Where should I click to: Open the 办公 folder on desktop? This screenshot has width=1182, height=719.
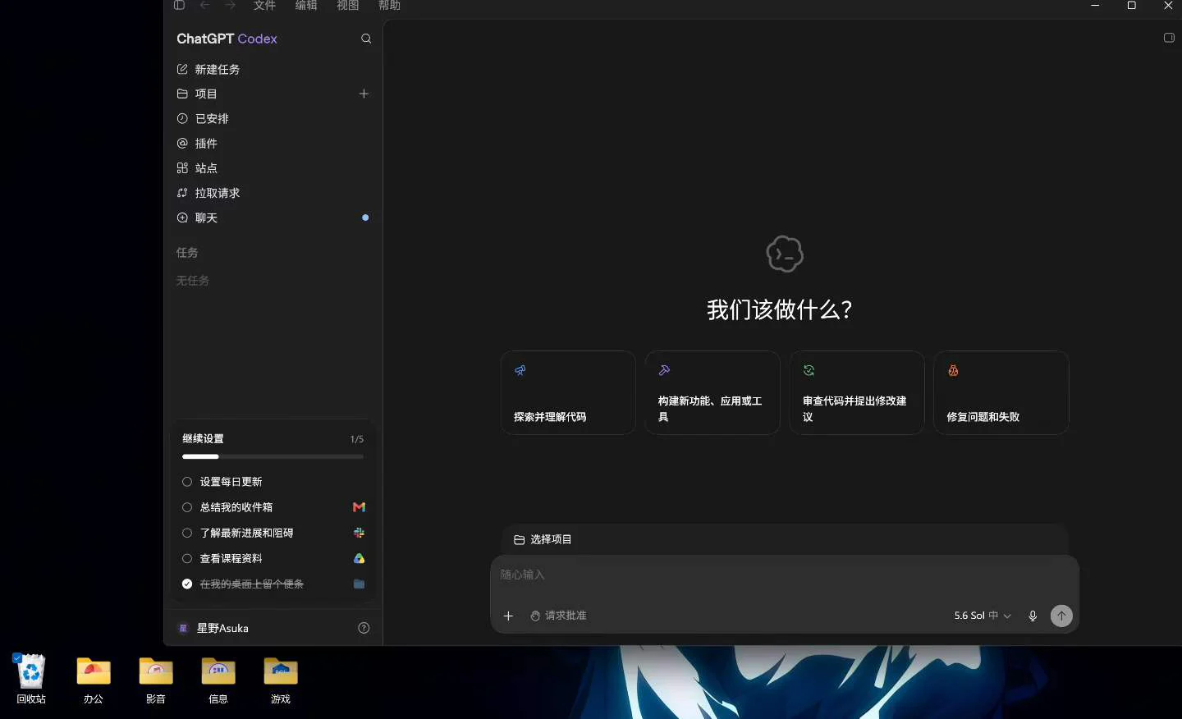94,680
